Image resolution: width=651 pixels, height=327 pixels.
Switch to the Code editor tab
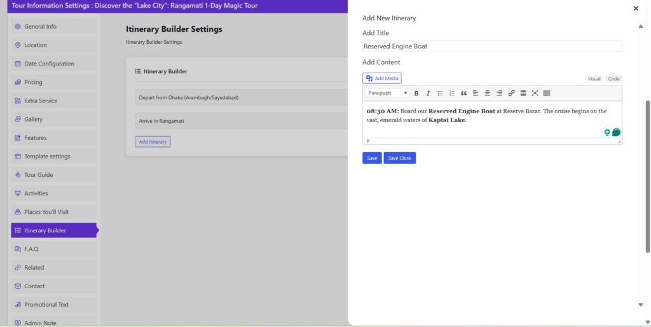(613, 79)
